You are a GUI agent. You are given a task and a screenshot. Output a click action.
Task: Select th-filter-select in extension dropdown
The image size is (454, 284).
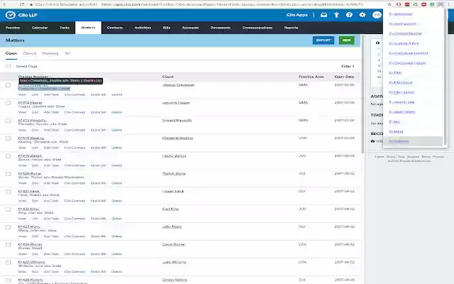pos(402,92)
